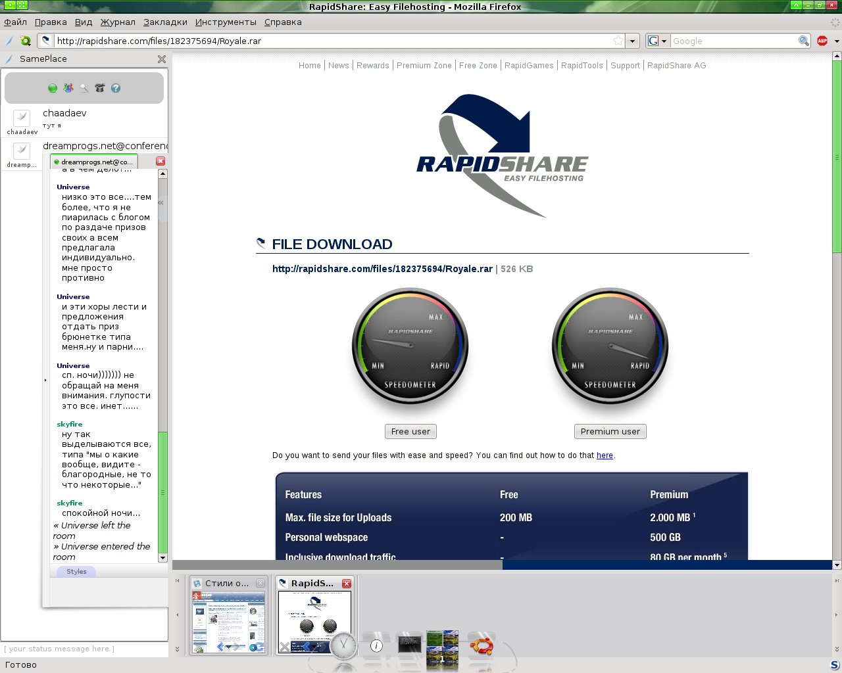Open the Premium Zone link
Viewport: 842px width, 673px height.
coord(424,66)
